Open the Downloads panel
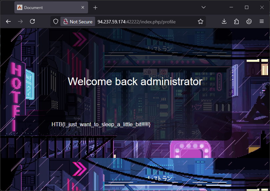Screen dimensions: 270x191 click(224, 21)
